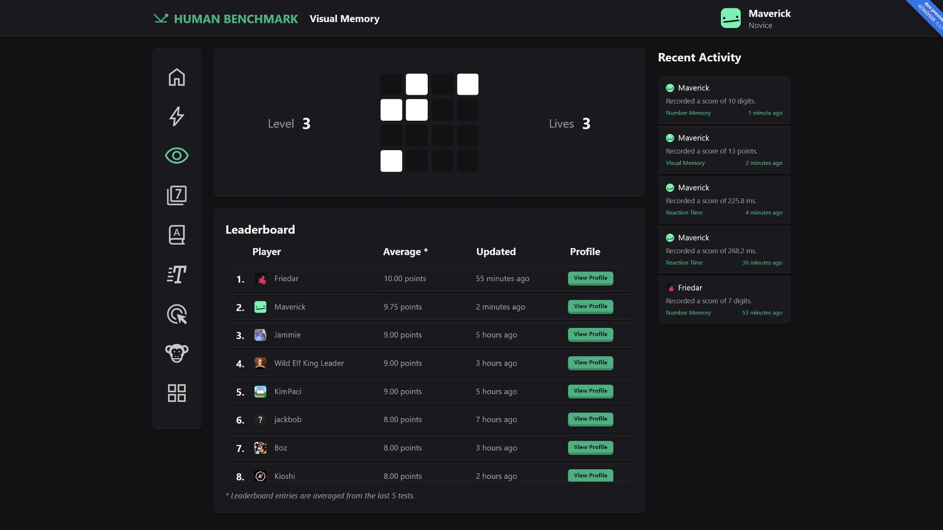The height and width of the screenshot is (530, 943).
Task: Click Maverick's avatar on 268.2 ms activity
Action: point(670,238)
